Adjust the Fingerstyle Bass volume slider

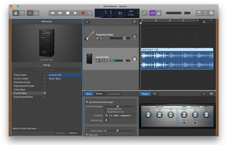(x=120, y=38)
